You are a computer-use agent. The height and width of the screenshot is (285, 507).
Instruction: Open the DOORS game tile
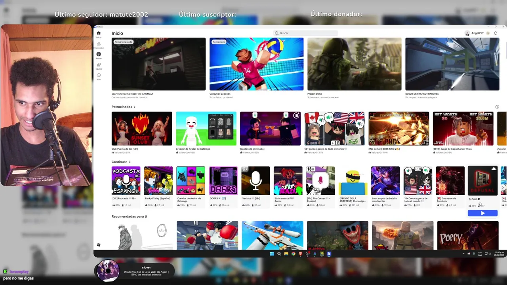(223, 181)
